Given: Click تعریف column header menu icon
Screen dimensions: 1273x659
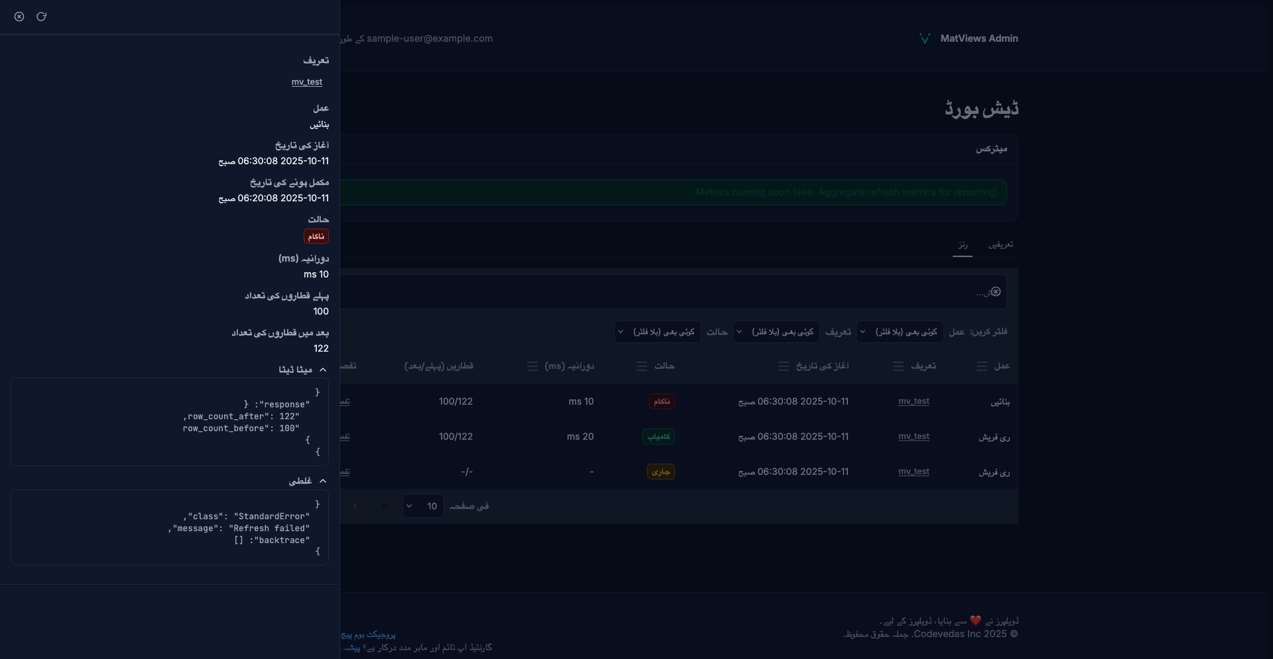Looking at the screenshot, I should (898, 366).
